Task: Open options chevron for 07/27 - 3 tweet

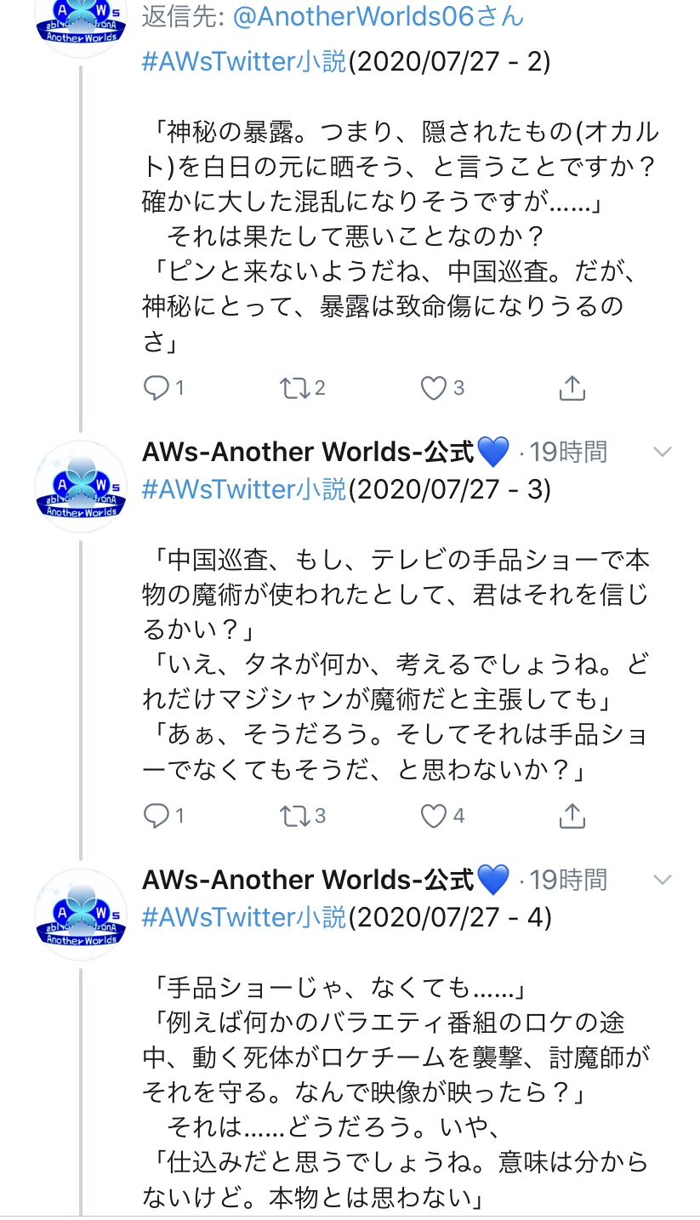Action: click(x=662, y=452)
